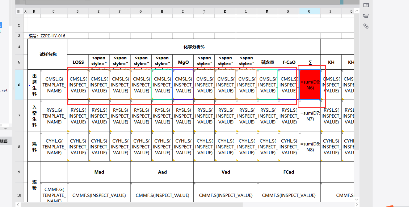The height and width of the screenshot is (207, 409).
Task: Click the Mad header cell
Action: pyautogui.click(x=99, y=172)
